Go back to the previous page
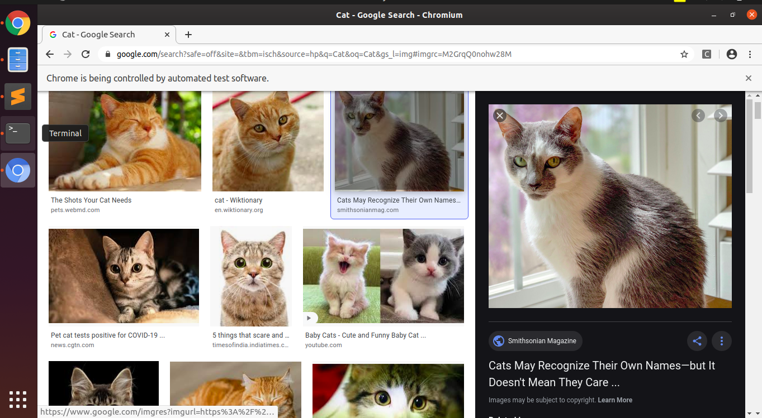This screenshot has height=418, width=762. 50,54
